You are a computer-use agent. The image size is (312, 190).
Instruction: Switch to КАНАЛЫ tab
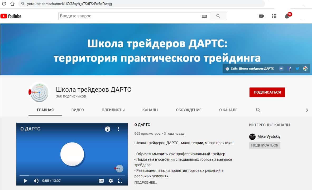tap(150, 110)
